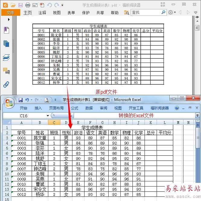
Task: Open the search settings gear dropdown
Action: coord(172,12)
